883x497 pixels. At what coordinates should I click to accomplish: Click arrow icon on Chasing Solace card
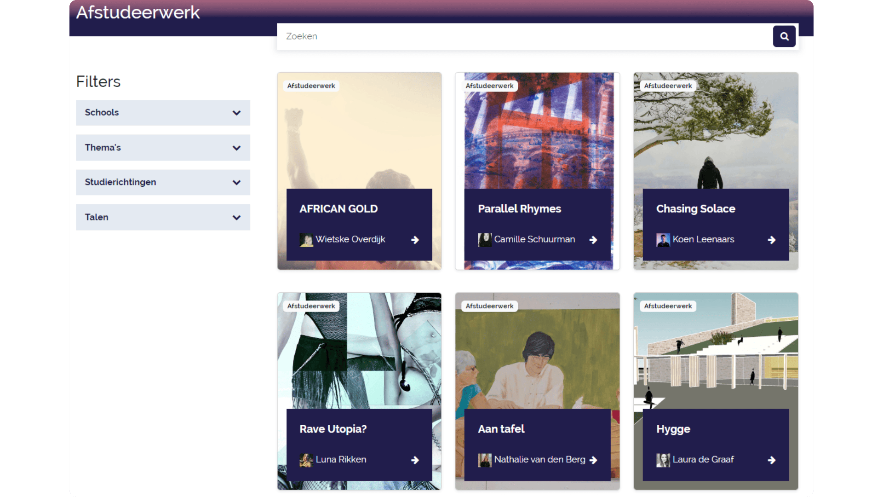click(771, 240)
